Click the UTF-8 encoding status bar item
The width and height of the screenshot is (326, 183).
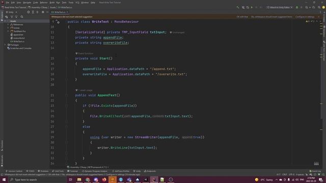click(291, 174)
